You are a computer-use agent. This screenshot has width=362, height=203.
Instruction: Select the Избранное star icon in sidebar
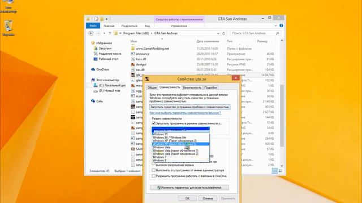(x=93, y=43)
